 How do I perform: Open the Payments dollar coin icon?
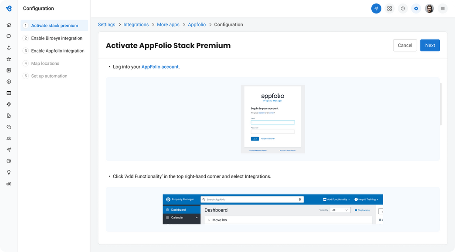tap(9, 82)
